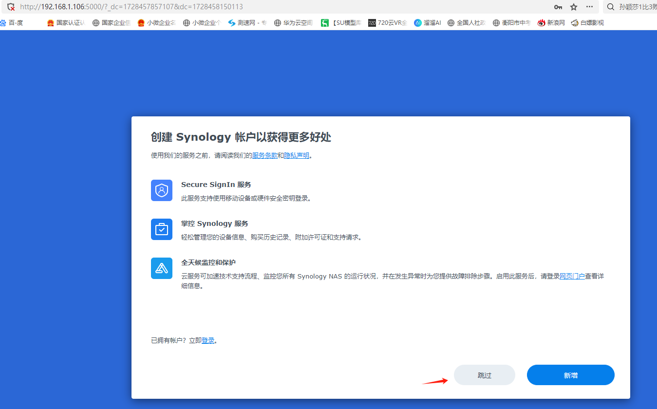
Task: Bookmark this page with the star icon
Action: click(574, 7)
